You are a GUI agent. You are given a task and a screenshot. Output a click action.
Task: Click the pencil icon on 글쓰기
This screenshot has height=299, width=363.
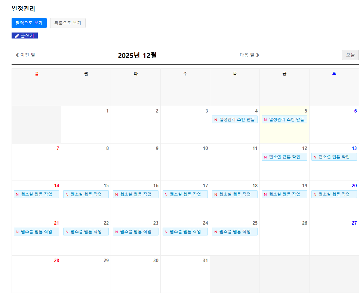pos(17,36)
